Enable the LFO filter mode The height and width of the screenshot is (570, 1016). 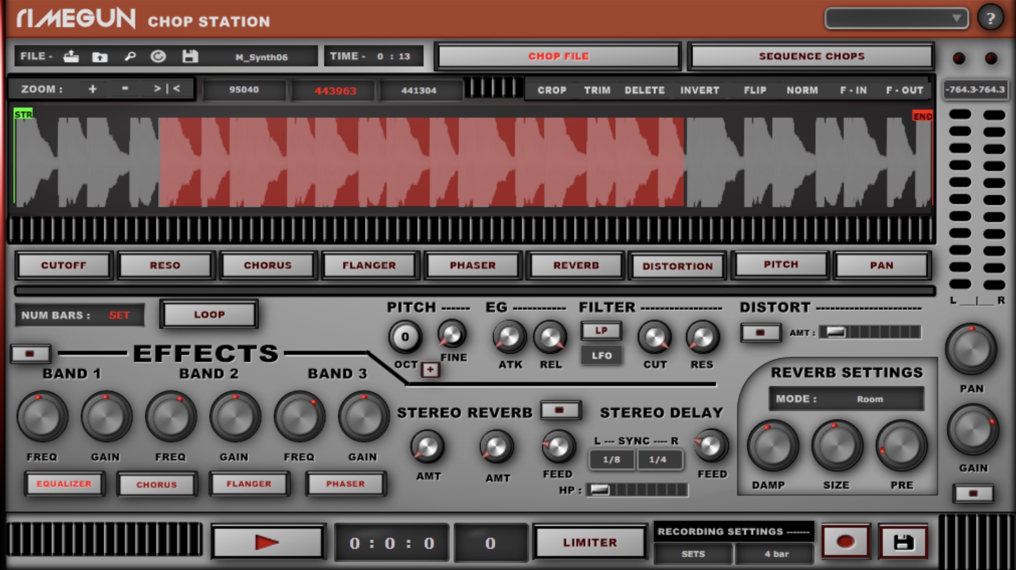coord(601,356)
